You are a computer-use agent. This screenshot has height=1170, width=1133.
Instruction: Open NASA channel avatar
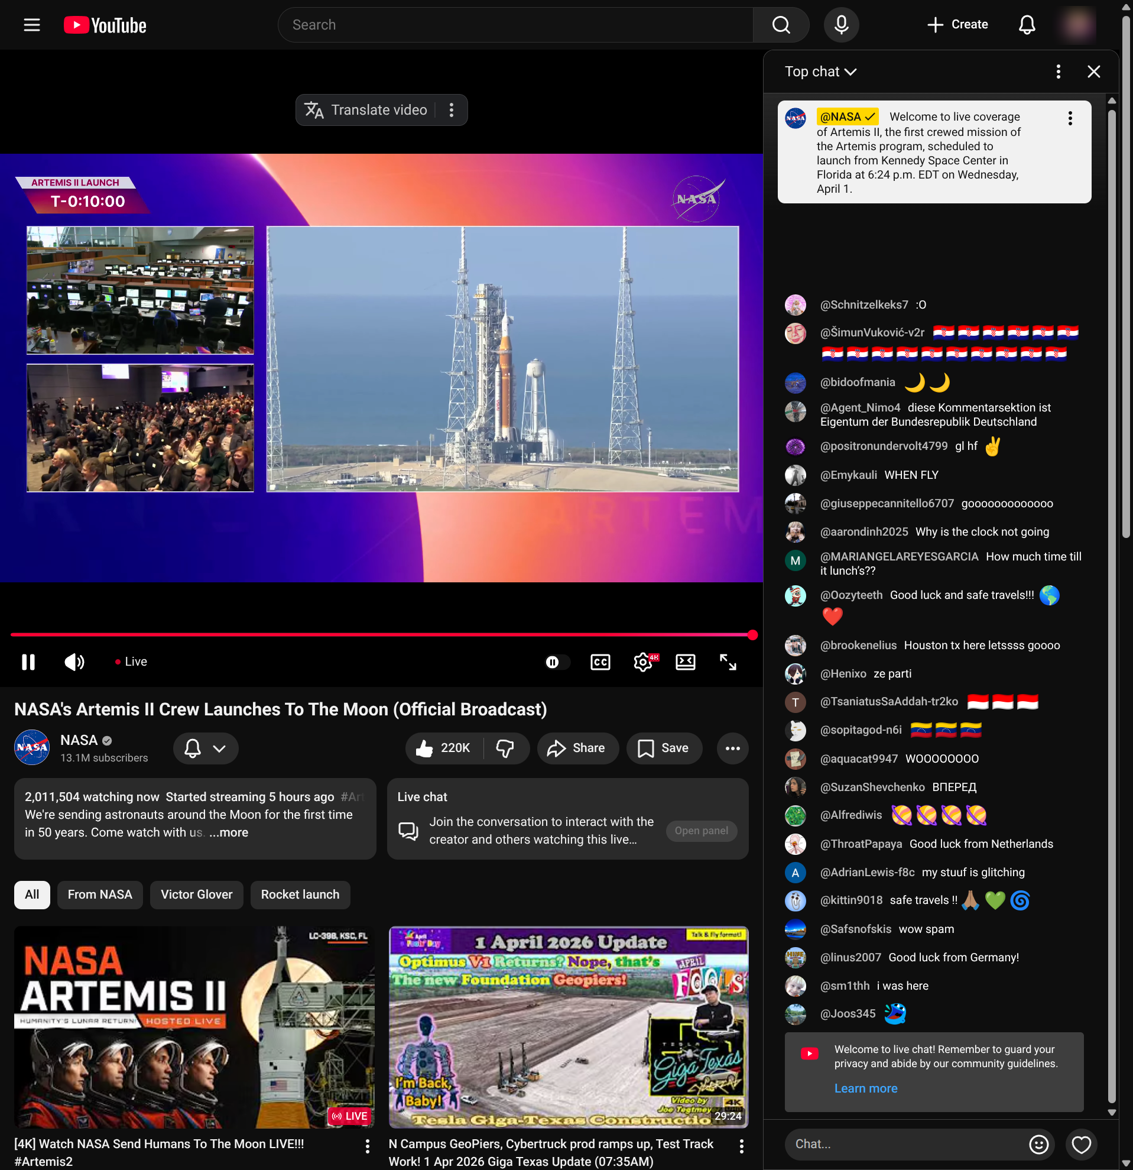coord(32,747)
